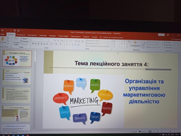This screenshot has height=136, width=181.
Task: Select the rectangle shape in shapes gallery
Action: point(122,42)
